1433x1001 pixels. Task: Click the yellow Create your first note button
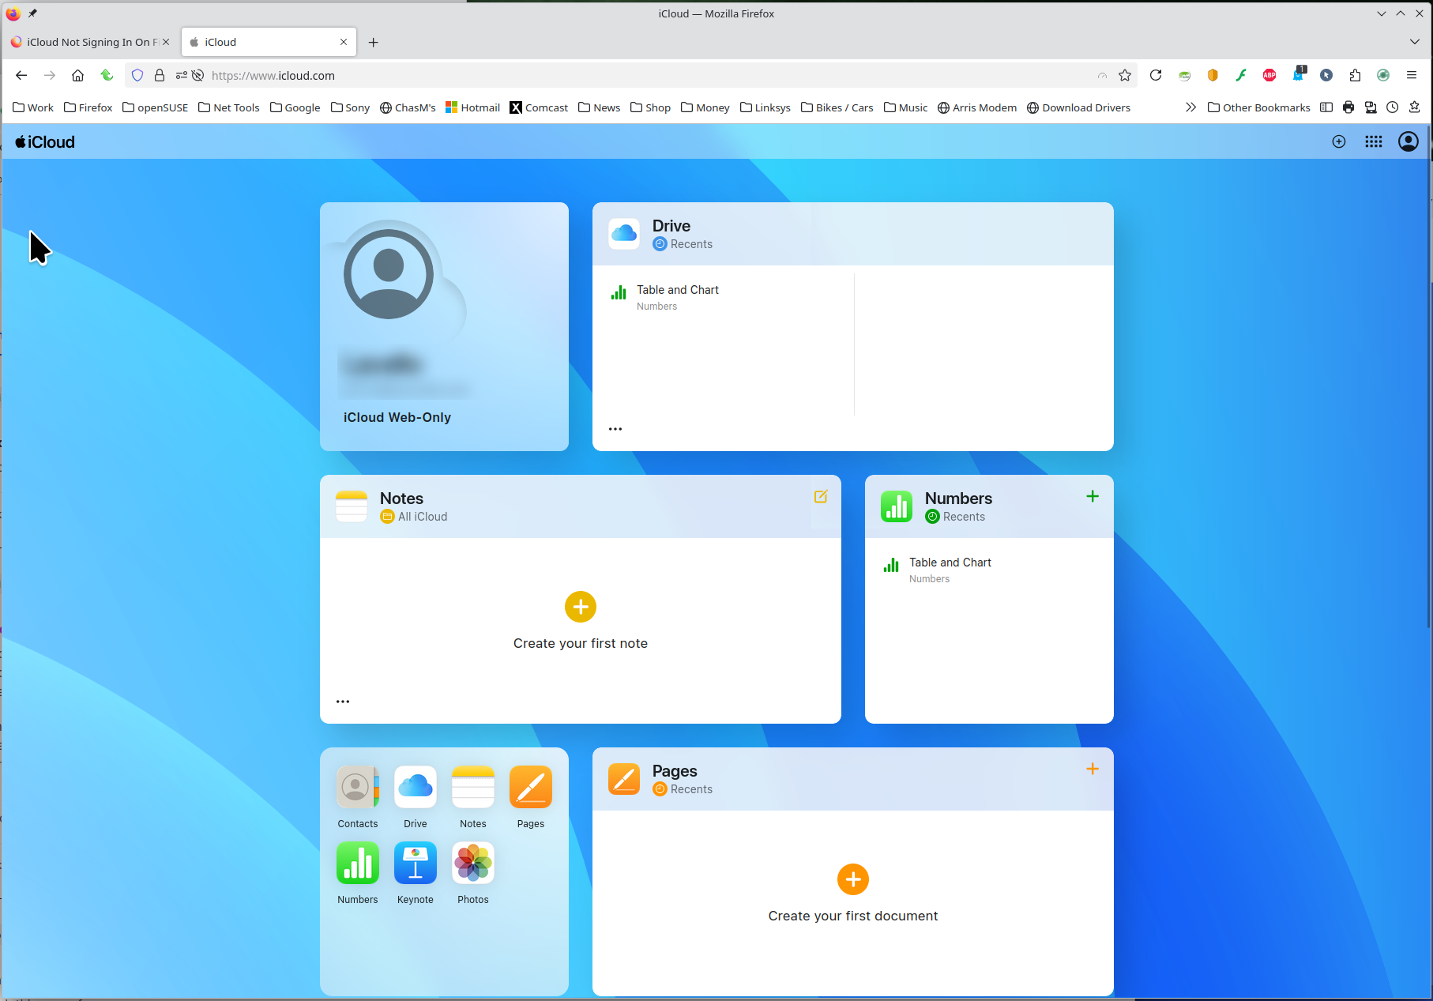point(581,607)
